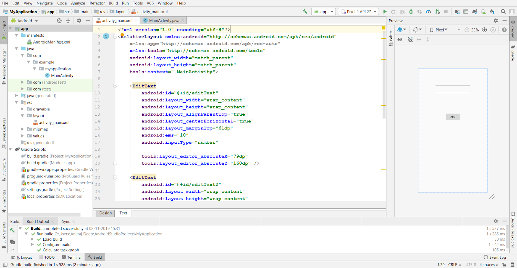
Task: Click the CRLF line separator widget
Action: coord(455,265)
